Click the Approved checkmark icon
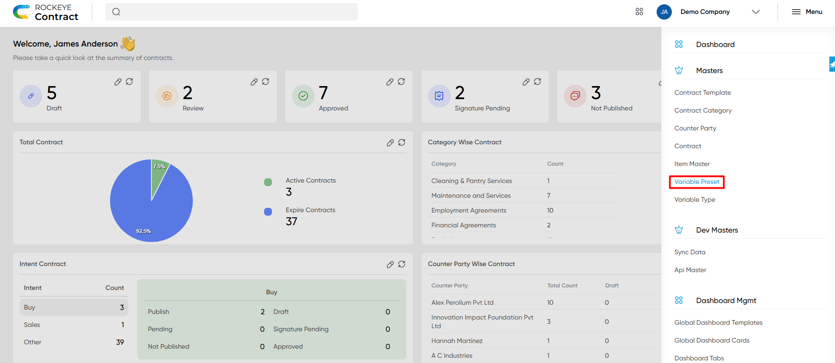835x363 pixels. [x=303, y=96]
